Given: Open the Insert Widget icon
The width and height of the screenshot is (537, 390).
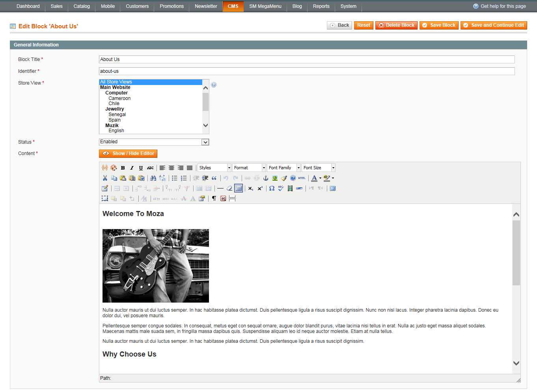Looking at the screenshot, I should tap(114, 168).
